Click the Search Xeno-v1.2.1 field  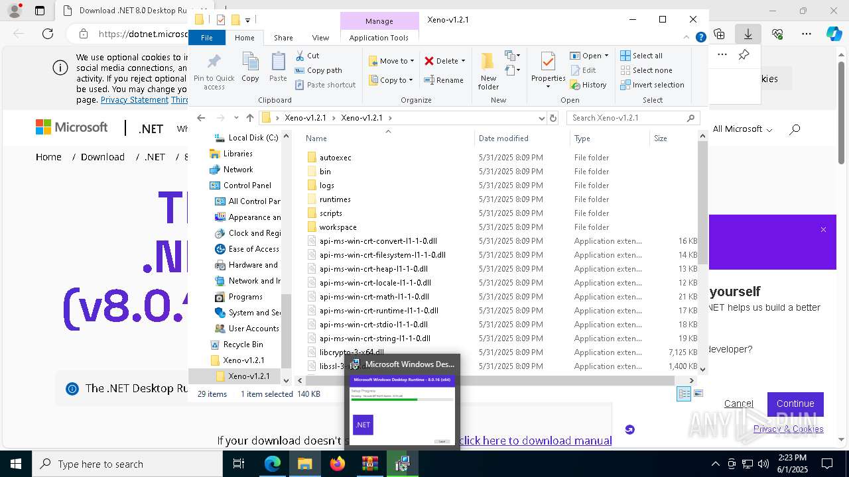coord(633,118)
